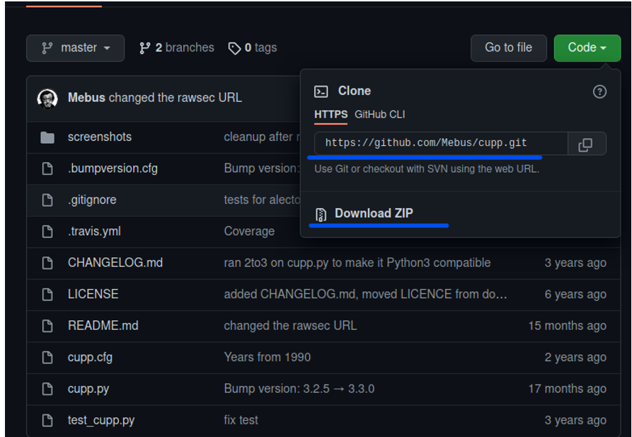Open the Clone help question mark icon

click(599, 91)
